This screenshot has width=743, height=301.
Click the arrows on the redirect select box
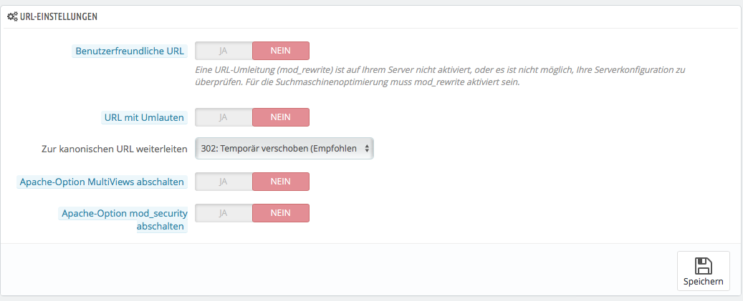(367, 149)
